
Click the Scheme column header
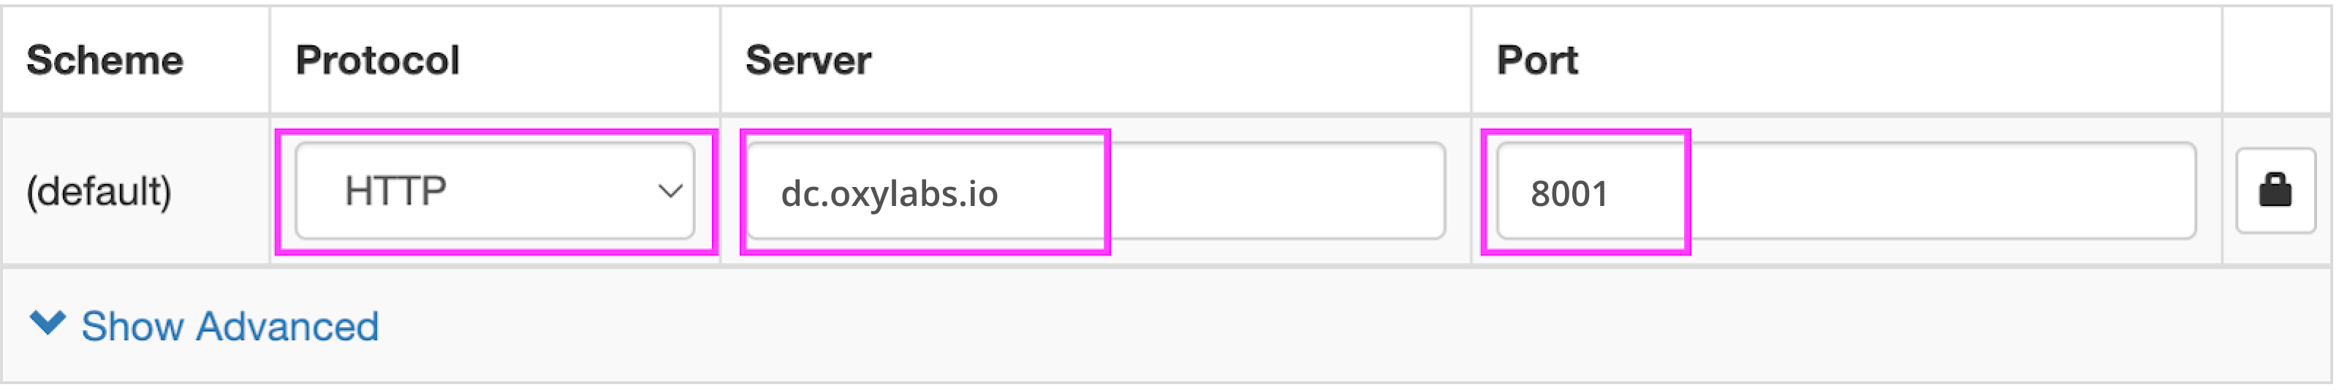click(105, 60)
